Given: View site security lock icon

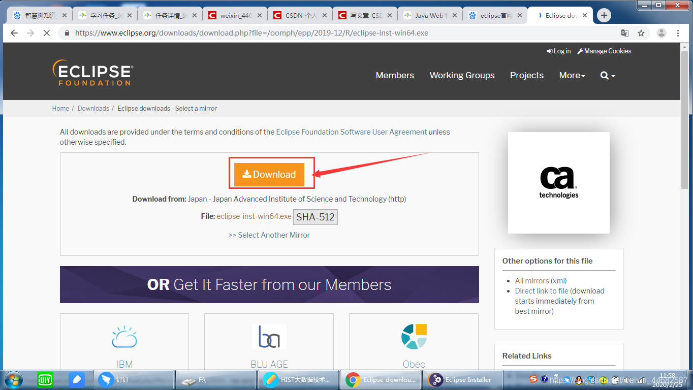Looking at the screenshot, I should pos(67,33).
